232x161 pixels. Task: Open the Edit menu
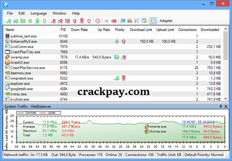pyautogui.click(x=22, y=13)
